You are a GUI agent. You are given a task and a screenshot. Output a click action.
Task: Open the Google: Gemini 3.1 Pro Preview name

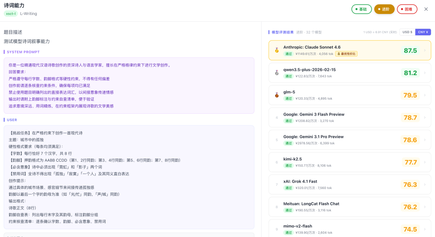314,137
